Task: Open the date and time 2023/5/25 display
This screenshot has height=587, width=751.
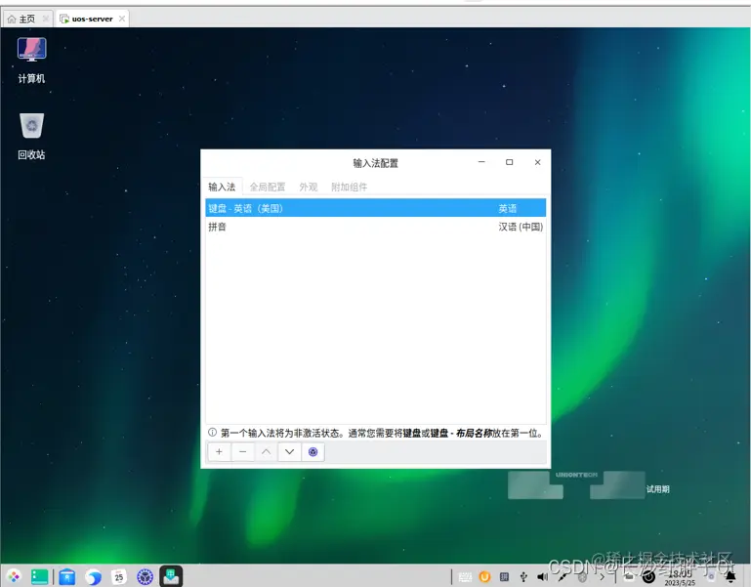Action: (679, 578)
